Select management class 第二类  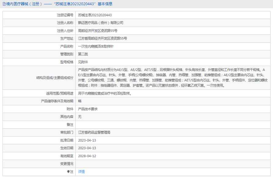pos(83,54)
